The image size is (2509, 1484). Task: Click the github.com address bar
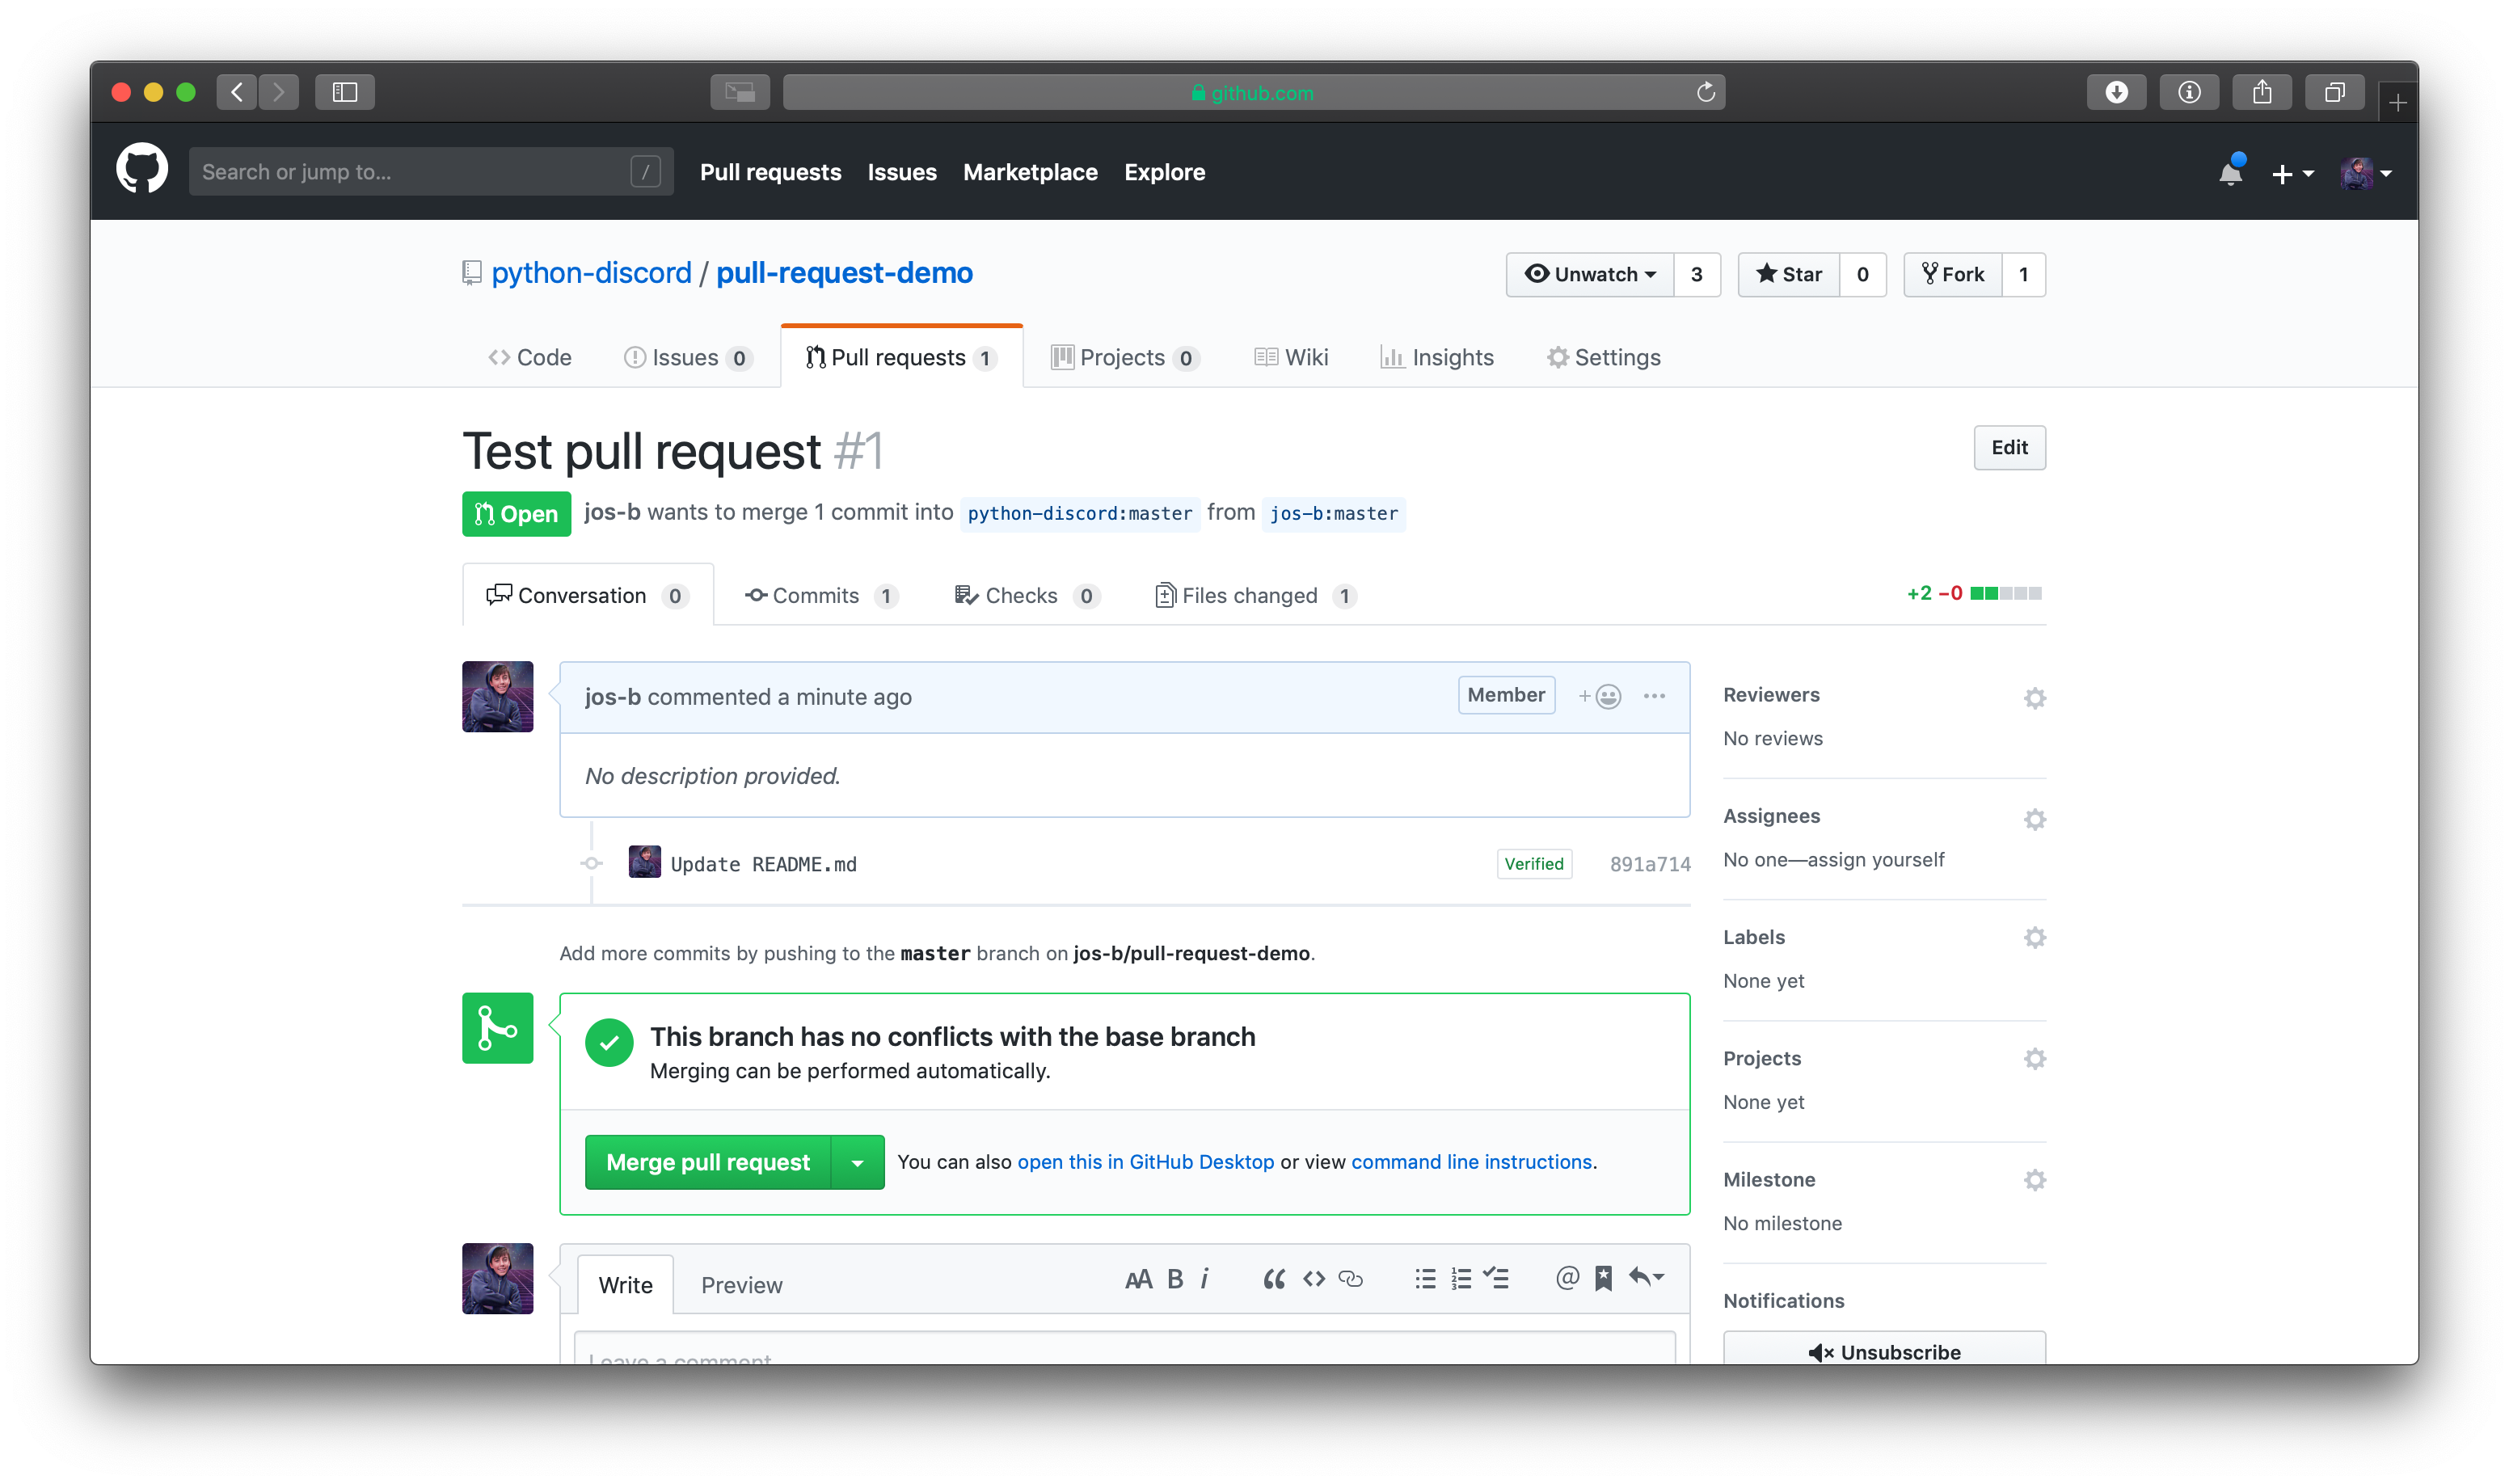1253,92
